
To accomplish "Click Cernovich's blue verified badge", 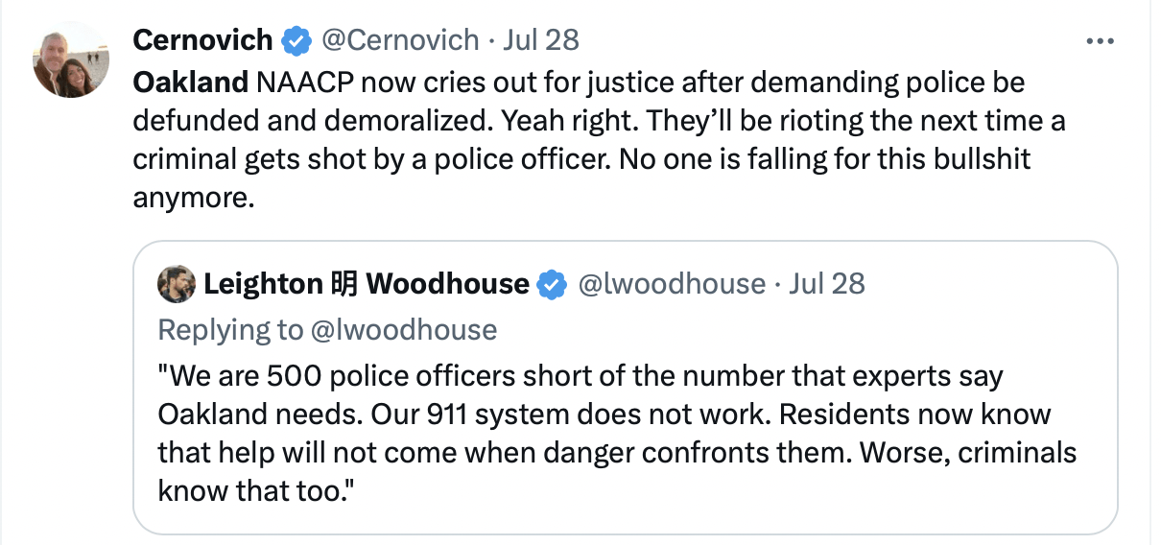I will [x=296, y=40].
